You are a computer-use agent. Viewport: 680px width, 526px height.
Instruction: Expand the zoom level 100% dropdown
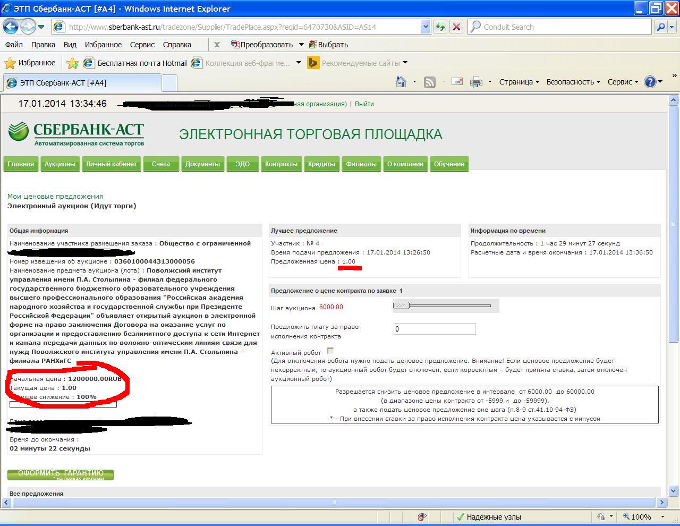point(662,516)
